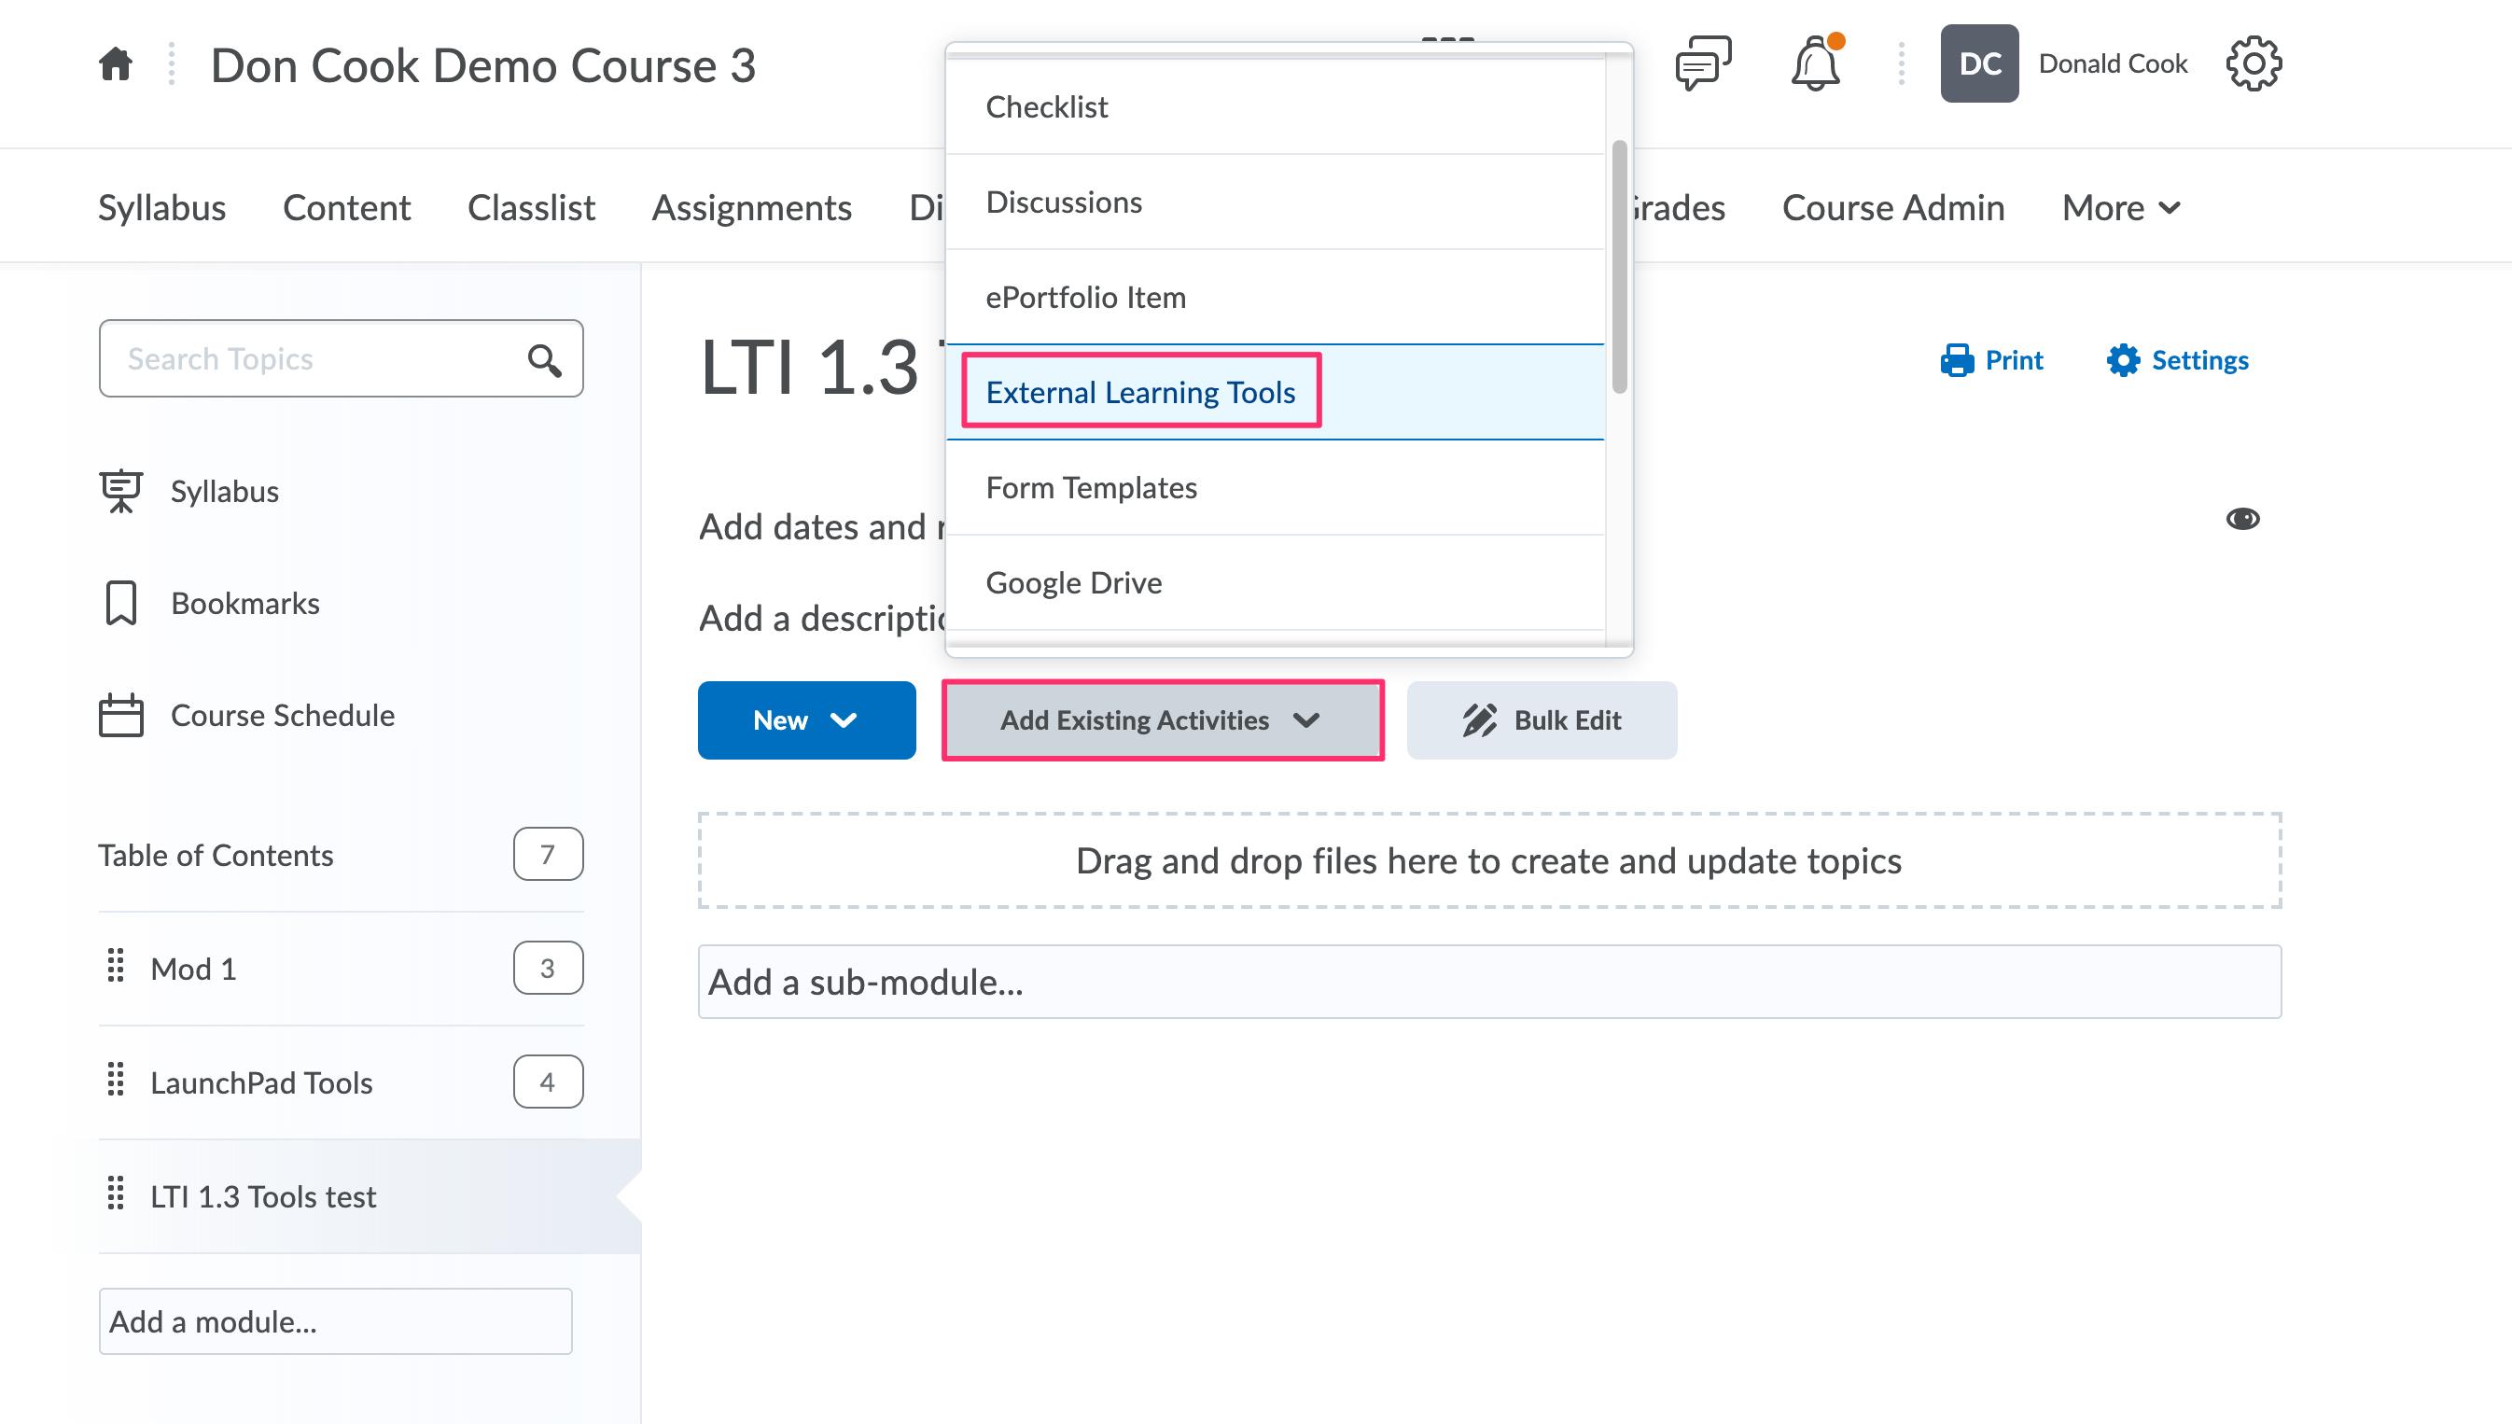Switch to the Content tab

click(346, 207)
